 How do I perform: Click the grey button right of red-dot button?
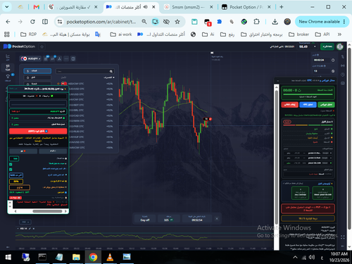(x=53, y=151)
